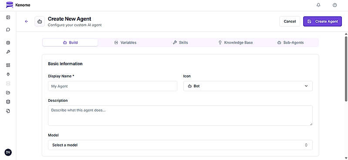Open the plug integrations icon in sidebar
This screenshot has width=348, height=160.
(x=8, y=74)
